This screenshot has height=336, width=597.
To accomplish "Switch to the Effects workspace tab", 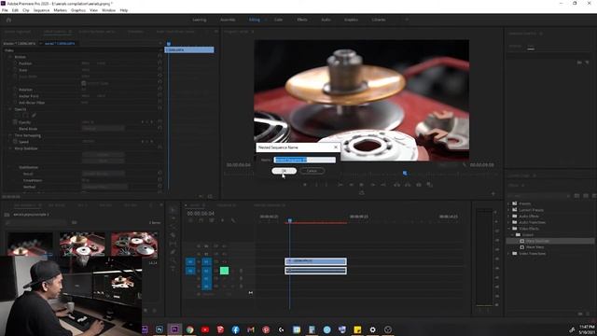I will (302, 20).
